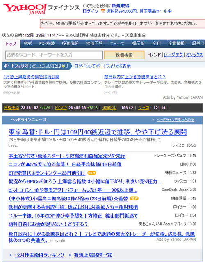205x263 pixels.
Task: Click the source text 時事通信 11:43
Action: coord(184,198)
